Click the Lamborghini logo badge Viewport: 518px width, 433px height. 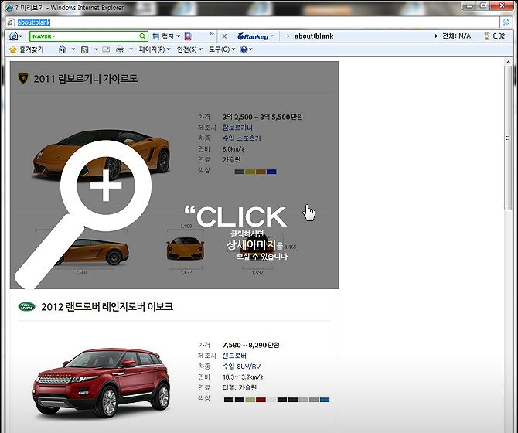(22, 78)
